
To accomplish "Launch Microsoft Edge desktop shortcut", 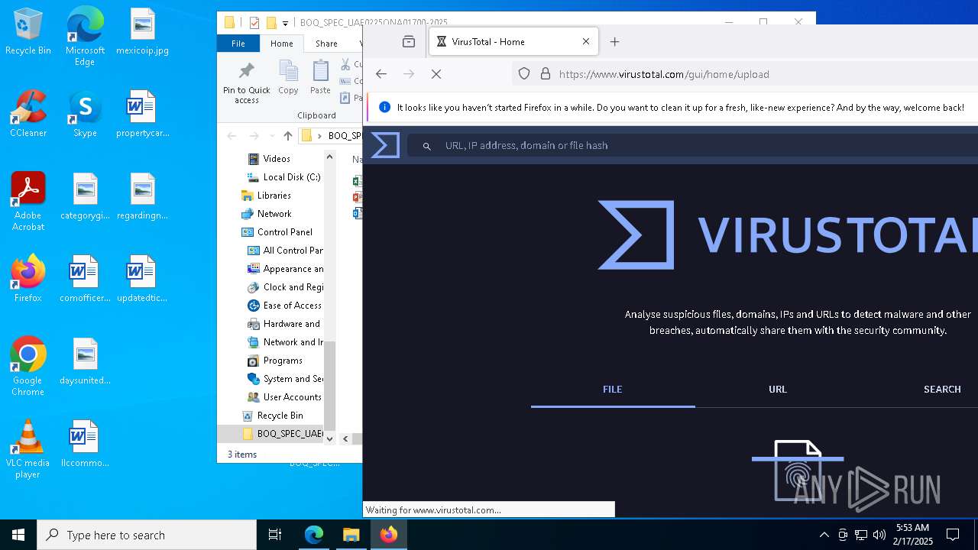I will tap(85, 37).
